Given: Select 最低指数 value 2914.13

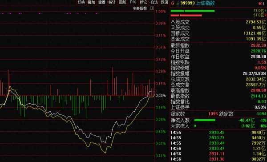Looking at the screenshot, I should [258, 96].
